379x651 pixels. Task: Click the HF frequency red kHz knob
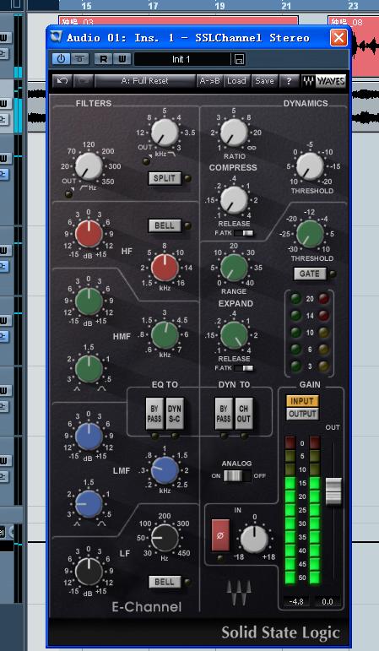(x=165, y=268)
